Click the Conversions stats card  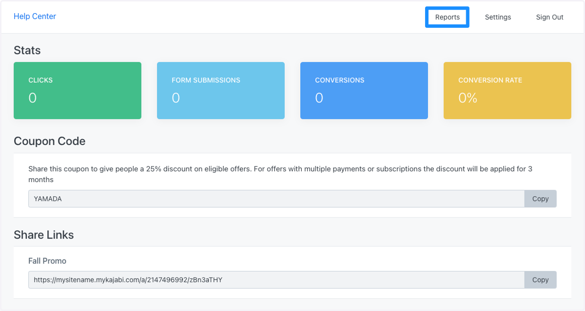[364, 91]
